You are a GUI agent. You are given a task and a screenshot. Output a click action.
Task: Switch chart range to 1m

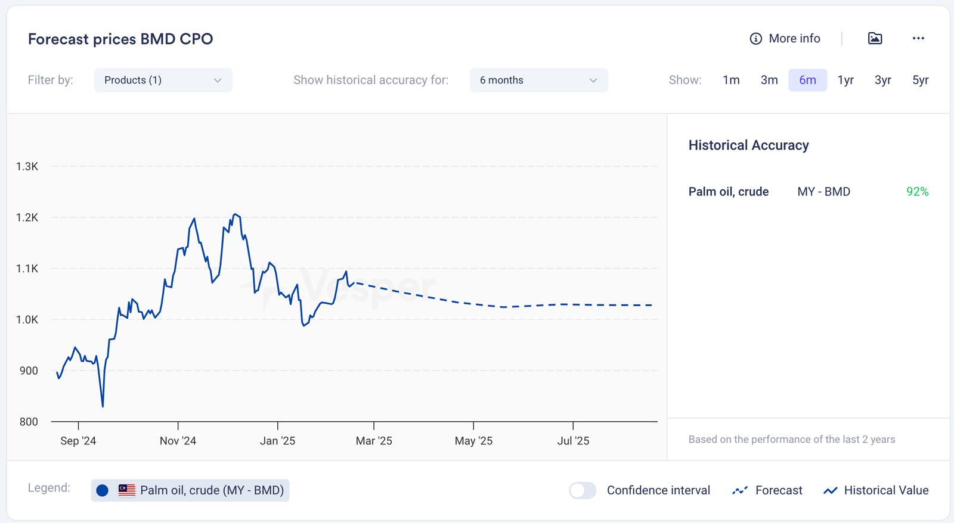[731, 80]
